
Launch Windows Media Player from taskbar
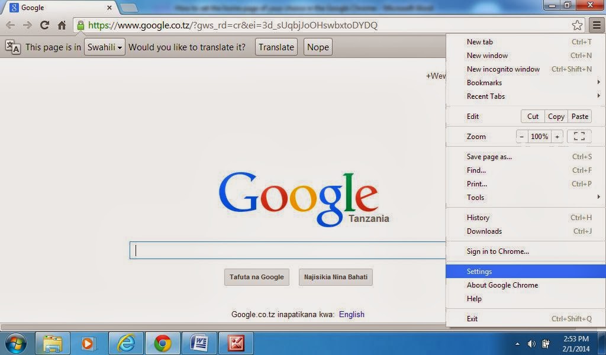tap(88, 343)
